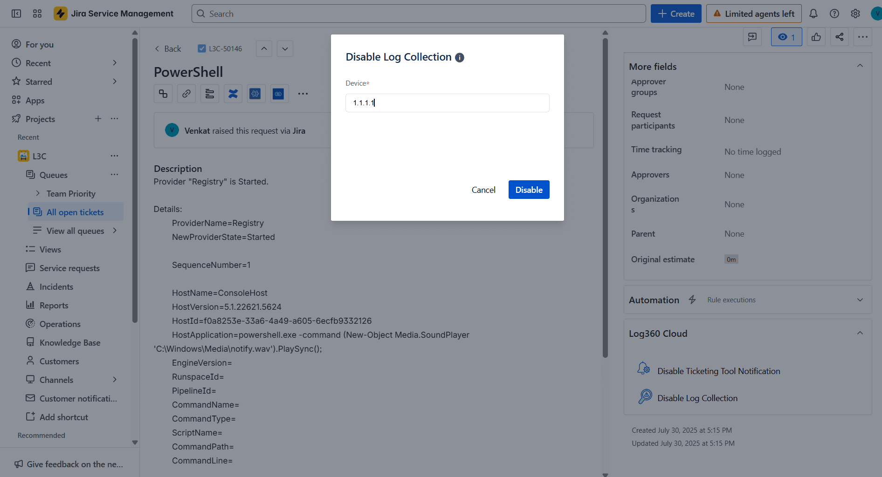Open the app switcher grid icon
Image resolution: width=882 pixels, height=477 pixels.
click(x=37, y=14)
